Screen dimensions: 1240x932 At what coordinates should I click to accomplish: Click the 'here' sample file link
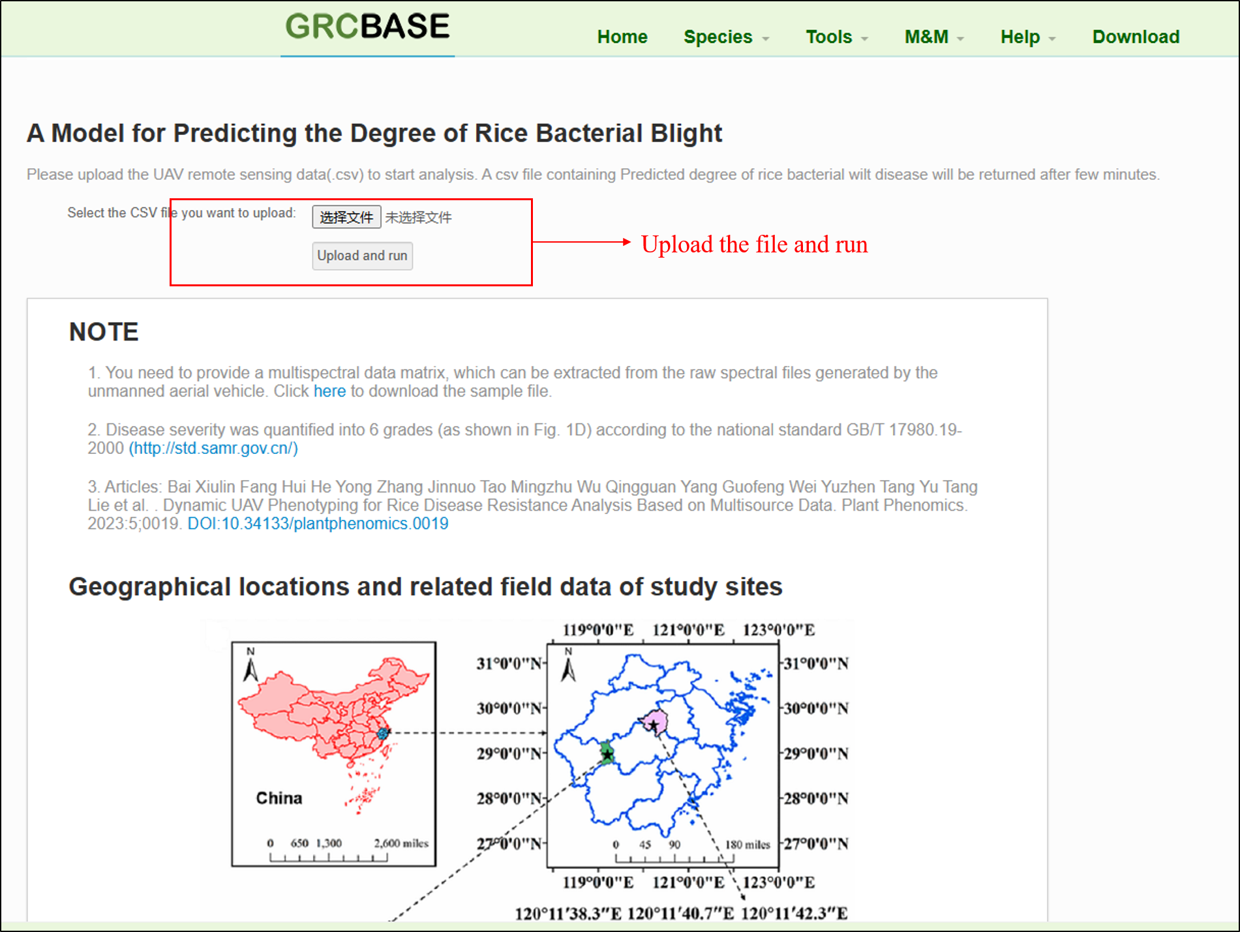click(x=329, y=391)
